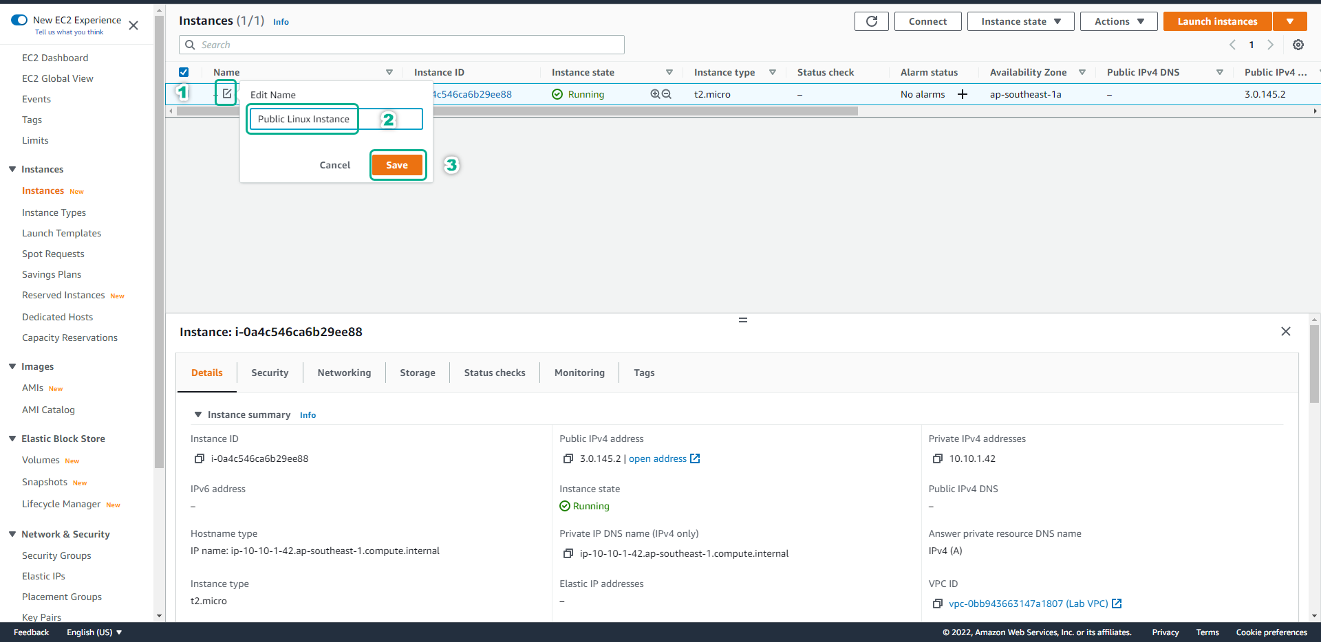Click the zoom-in magnifier in Instance state cell
The height and width of the screenshot is (642, 1321).
tap(655, 94)
